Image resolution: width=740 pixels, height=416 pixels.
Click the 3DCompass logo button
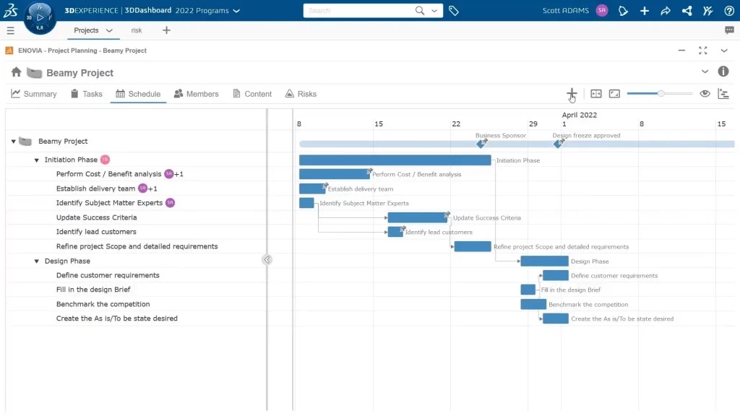[x=40, y=17]
